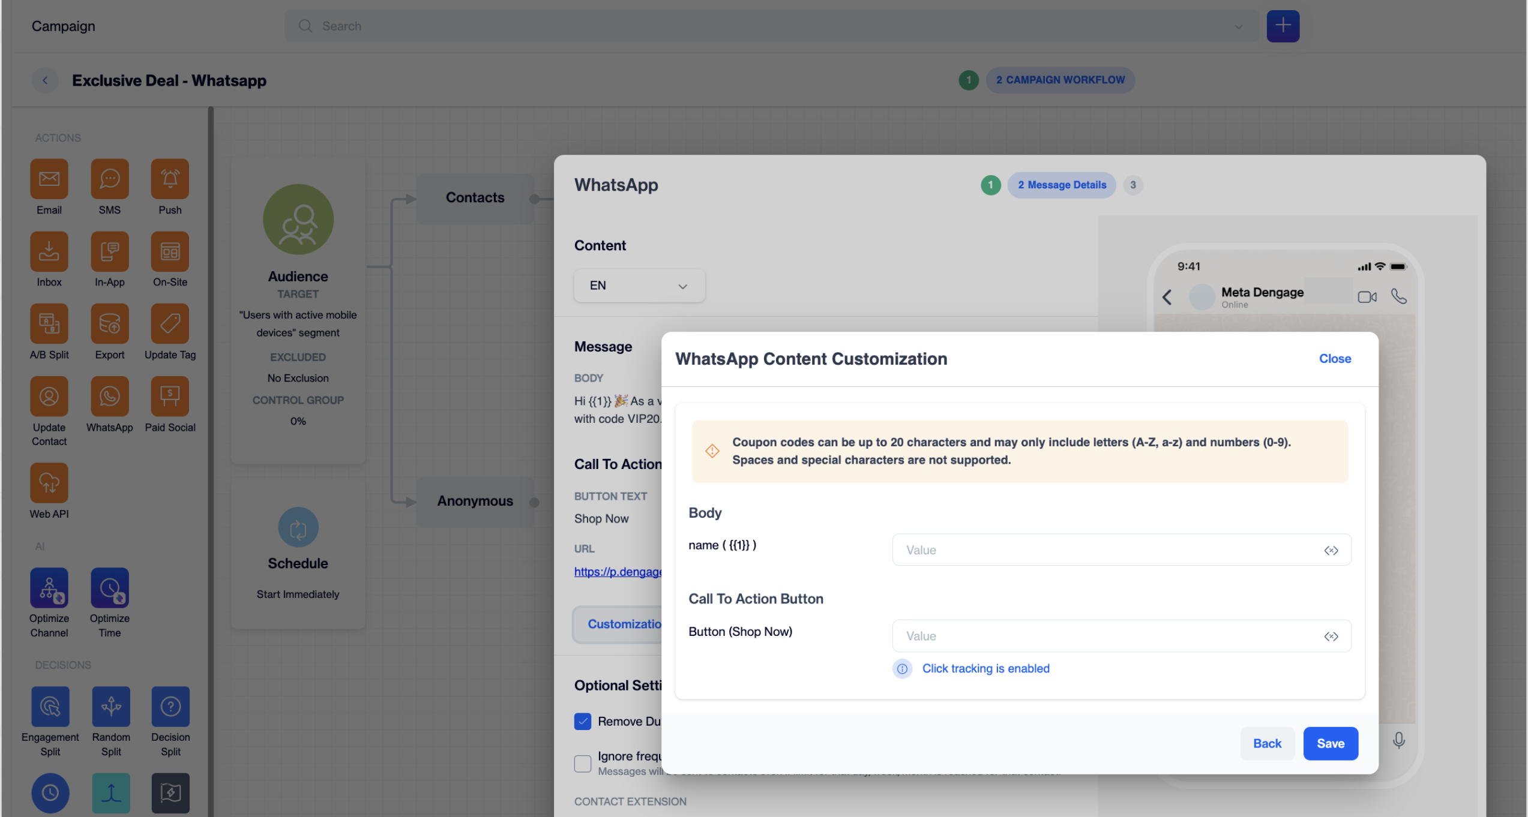1528x817 pixels.
Task: Click the Shop Now button text value
Action: (601, 519)
